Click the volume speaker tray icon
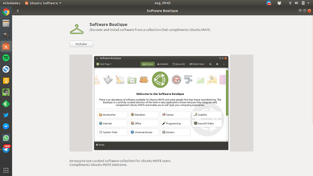 pyautogui.click(x=296, y=3)
